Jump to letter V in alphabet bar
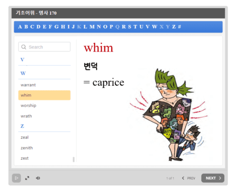 click(x=148, y=27)
